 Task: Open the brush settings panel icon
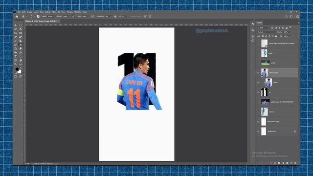point(38,17)
